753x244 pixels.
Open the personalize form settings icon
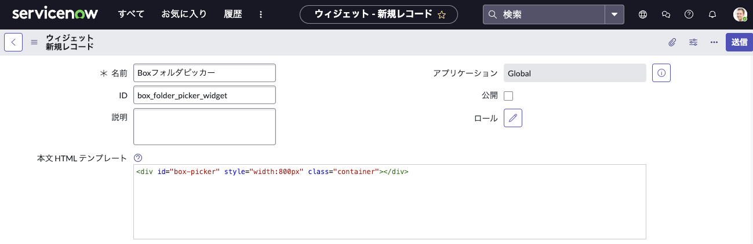693,42
